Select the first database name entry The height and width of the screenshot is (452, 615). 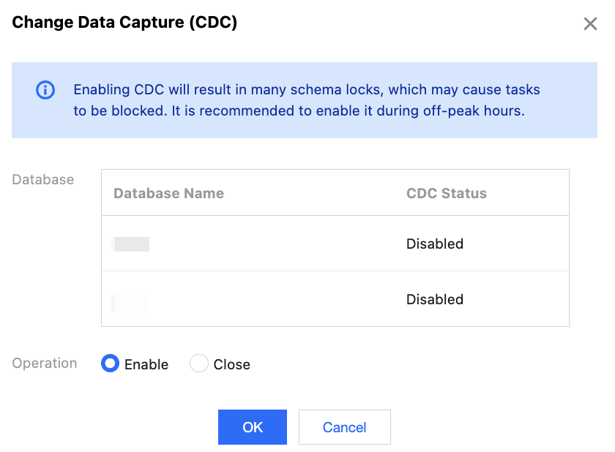tap(131, 244)
